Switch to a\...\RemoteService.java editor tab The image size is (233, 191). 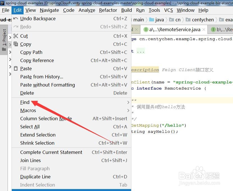click(174, 29)
